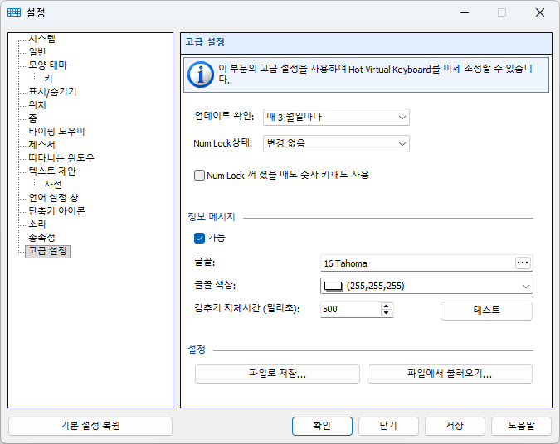This screenshot has height=444, width=560.
Task: Select 제스처 in the tree
Action: (41, 145)
